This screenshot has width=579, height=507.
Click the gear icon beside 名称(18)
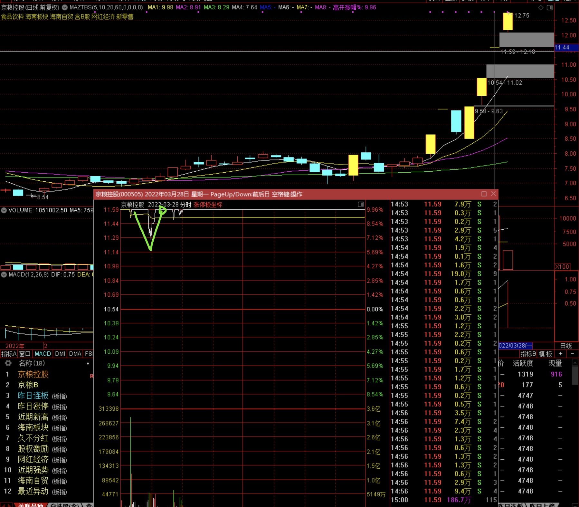(x=8, y=363)
